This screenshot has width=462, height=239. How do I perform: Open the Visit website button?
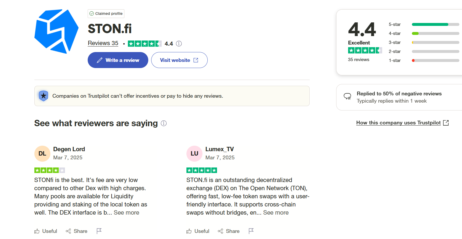coord(179,60)
